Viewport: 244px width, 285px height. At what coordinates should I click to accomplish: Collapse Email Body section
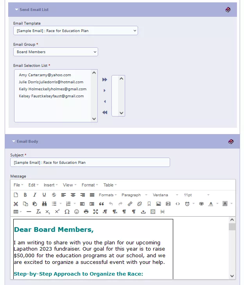coord(14,141)
